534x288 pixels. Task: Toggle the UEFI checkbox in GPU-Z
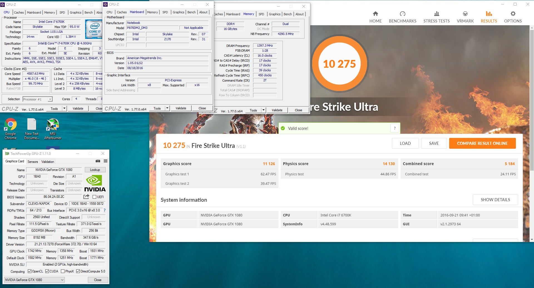pyautogui.click(x=94, y=197)
